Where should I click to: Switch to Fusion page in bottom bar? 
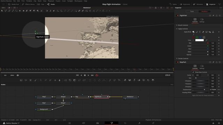(x=111, y=123)
